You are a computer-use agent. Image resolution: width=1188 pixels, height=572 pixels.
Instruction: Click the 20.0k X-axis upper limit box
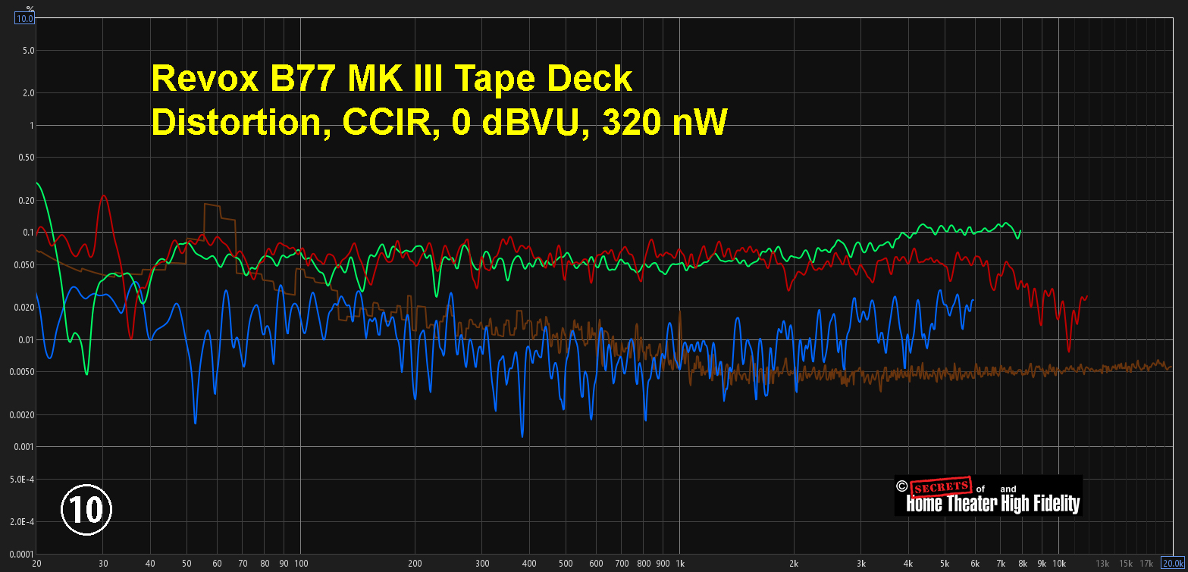coord(1174,564)
